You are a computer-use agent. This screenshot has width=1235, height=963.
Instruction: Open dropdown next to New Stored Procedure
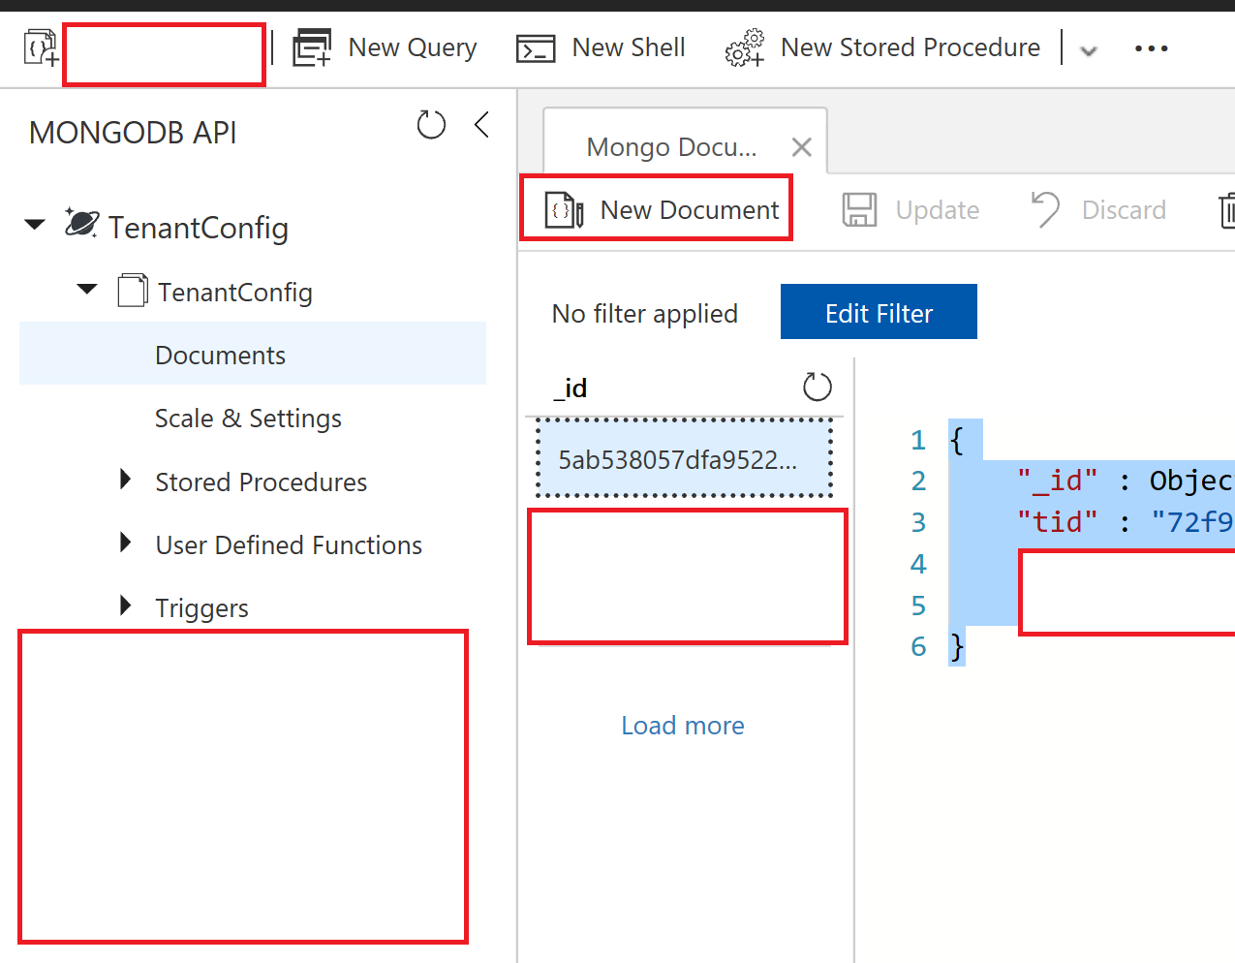click(x=1089, y=50)
